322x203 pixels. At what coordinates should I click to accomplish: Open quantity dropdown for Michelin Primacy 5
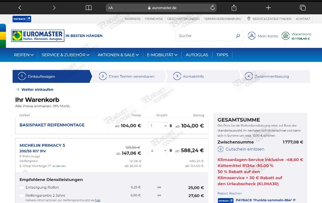point(157,151)
